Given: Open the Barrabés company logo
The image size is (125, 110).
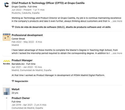Looking at the screenshot, I should (x=7, y=62).
